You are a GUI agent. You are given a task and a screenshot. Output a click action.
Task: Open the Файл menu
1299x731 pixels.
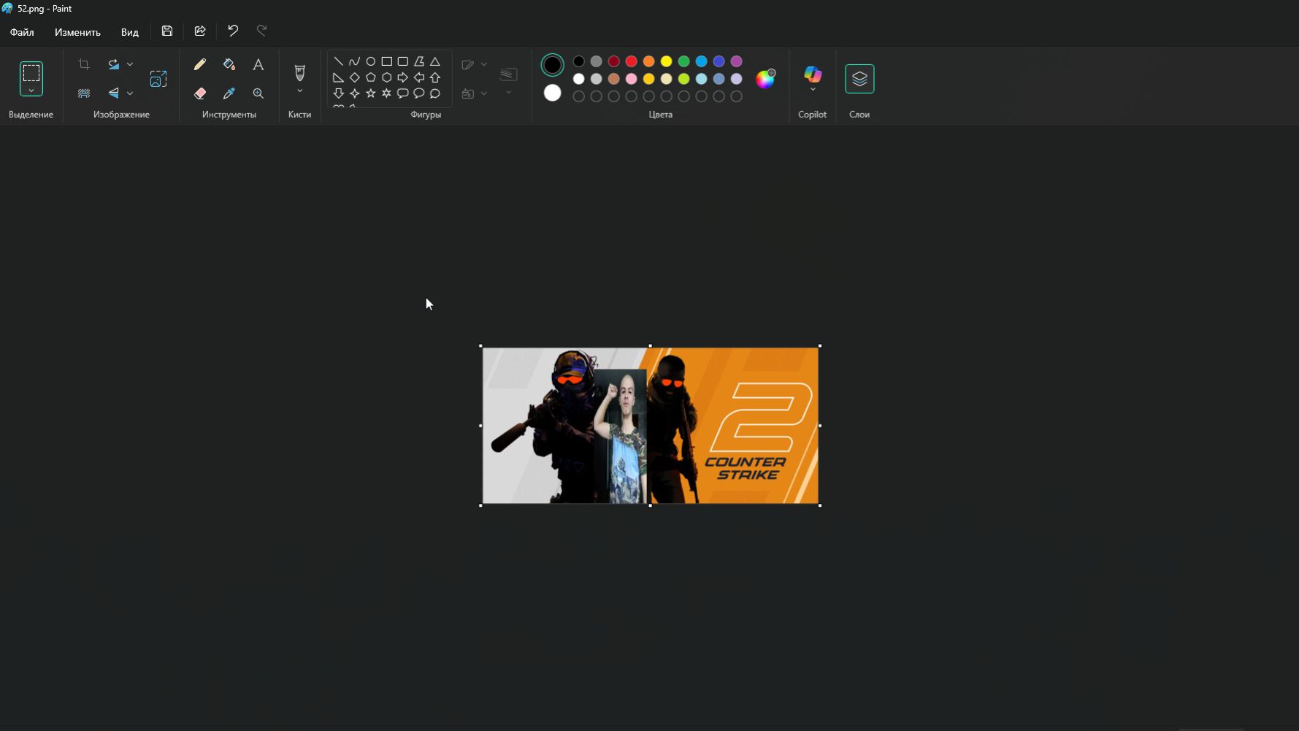(22, 32)
